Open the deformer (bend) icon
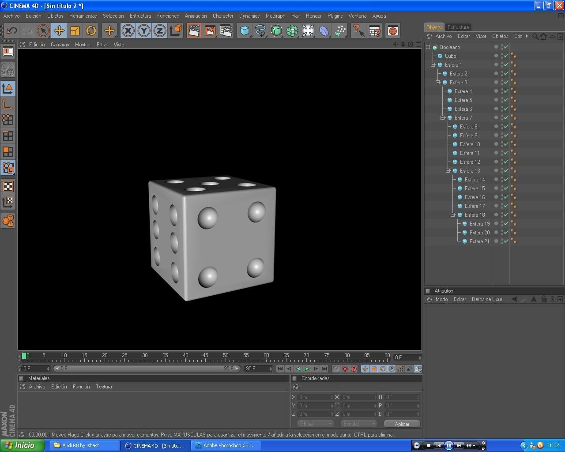 click(x=324, y=31)
